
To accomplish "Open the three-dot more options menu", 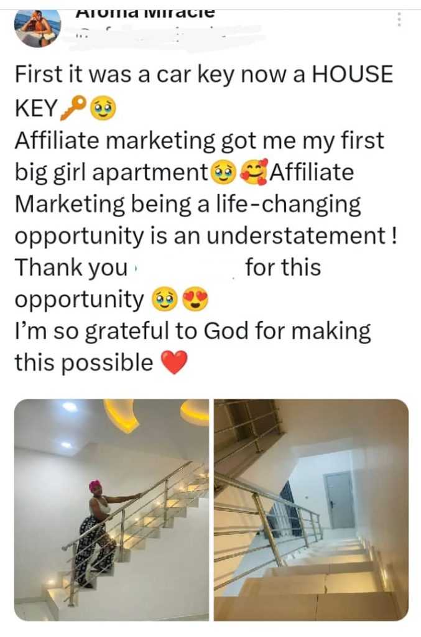I will pos(399,19).
